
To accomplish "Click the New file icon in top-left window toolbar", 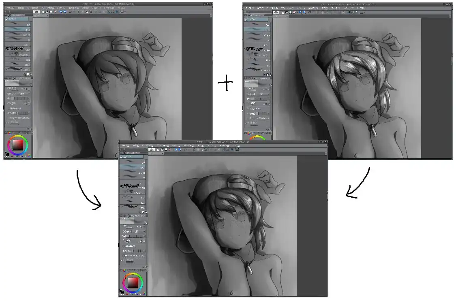I will coord(43,12).
